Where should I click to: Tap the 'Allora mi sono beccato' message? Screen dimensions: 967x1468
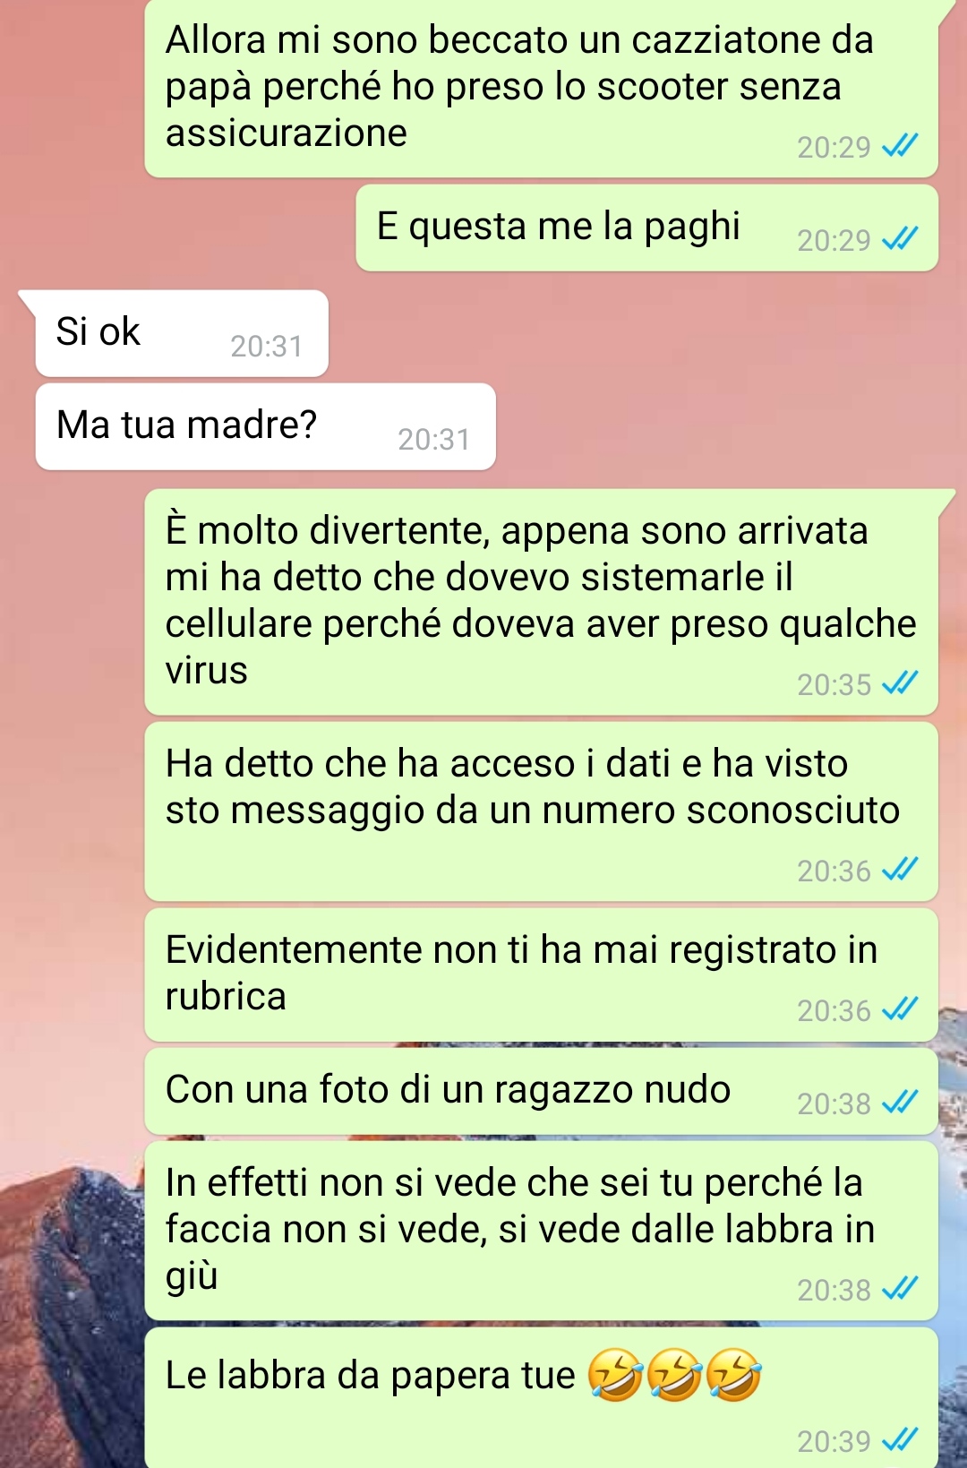[x=541, y=88]
